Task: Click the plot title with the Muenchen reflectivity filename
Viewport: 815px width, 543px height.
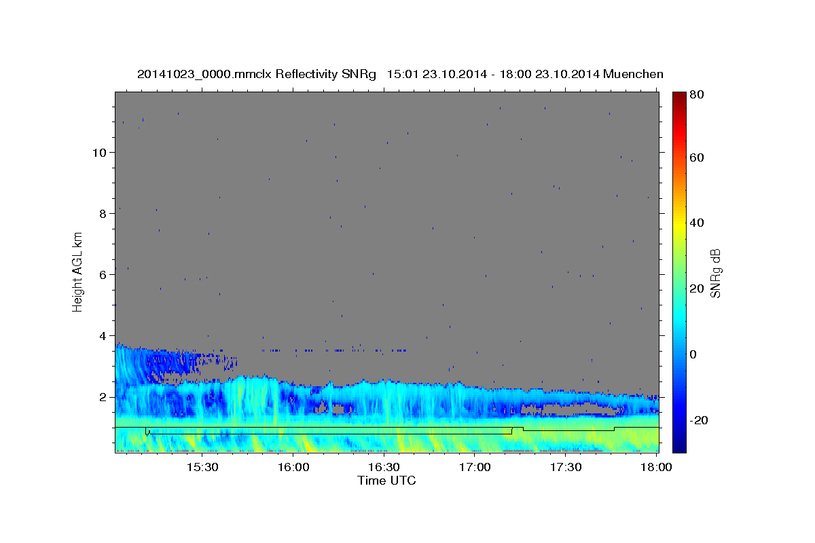Action: (x=400, y=74)
